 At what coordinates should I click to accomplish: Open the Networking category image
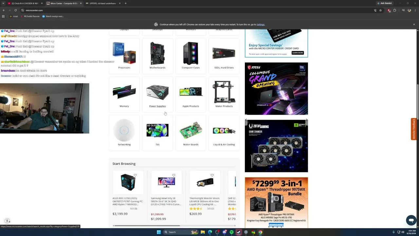tap(124, 130)
